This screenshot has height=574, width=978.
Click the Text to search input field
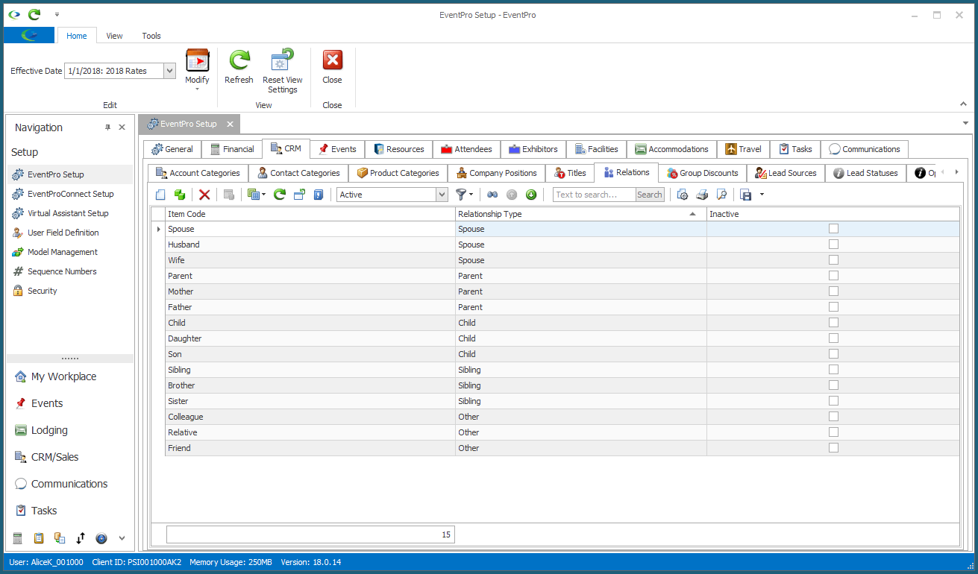(594, 195)
